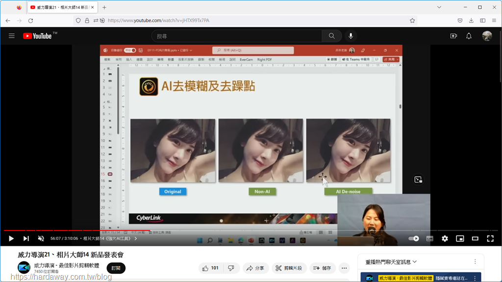The height and width of the screenshot is (282, 502).
Task: Share the video via 分享
Action: [x=255, y=268]
